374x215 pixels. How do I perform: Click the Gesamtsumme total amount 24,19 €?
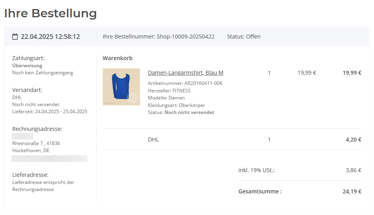click(x=352, y=192)
